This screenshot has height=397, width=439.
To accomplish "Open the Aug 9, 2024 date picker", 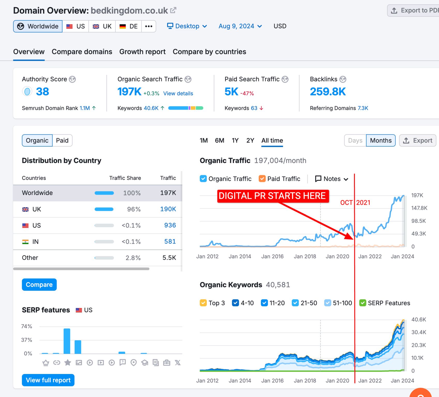I will pos(240,26).
